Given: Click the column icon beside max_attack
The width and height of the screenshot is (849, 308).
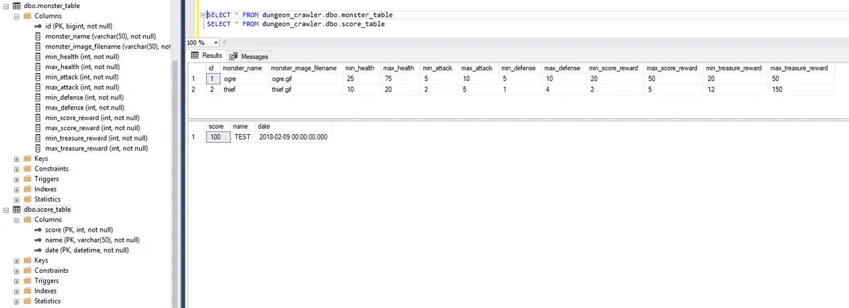Looking at the screenshot, I should click(38, 87).
